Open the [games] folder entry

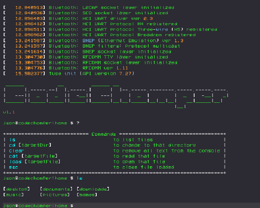87,195
